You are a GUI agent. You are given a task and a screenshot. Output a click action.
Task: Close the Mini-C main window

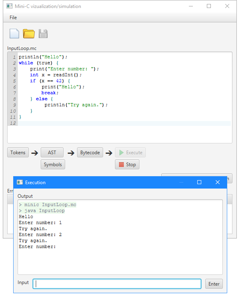coord(227,6)
